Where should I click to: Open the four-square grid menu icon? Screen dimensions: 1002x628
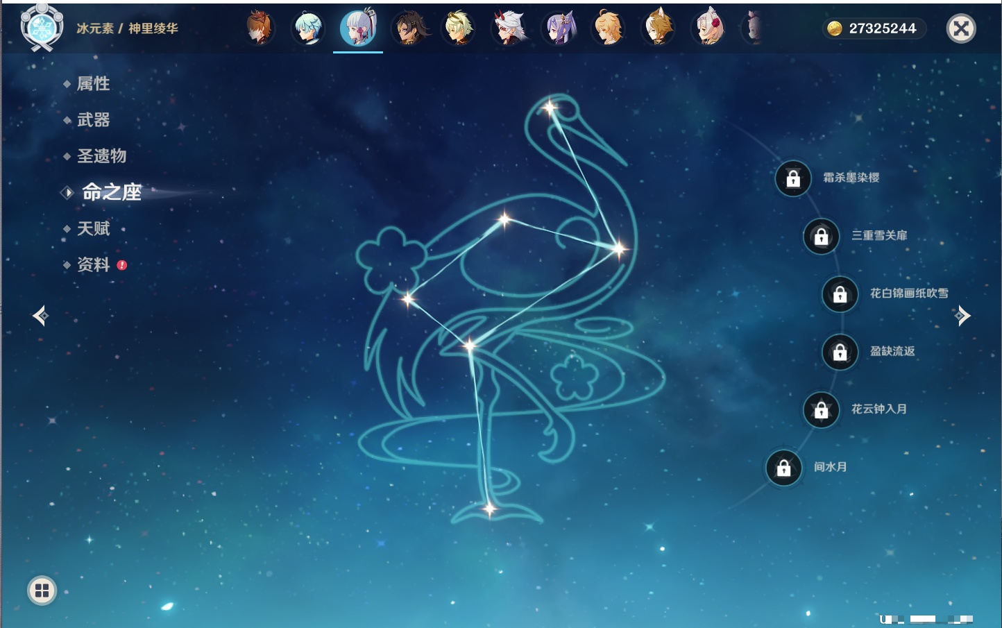42,591
